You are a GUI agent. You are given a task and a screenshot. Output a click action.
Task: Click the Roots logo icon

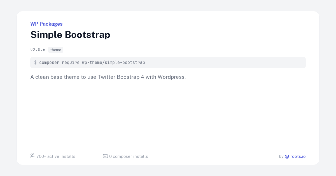point(287,156)
